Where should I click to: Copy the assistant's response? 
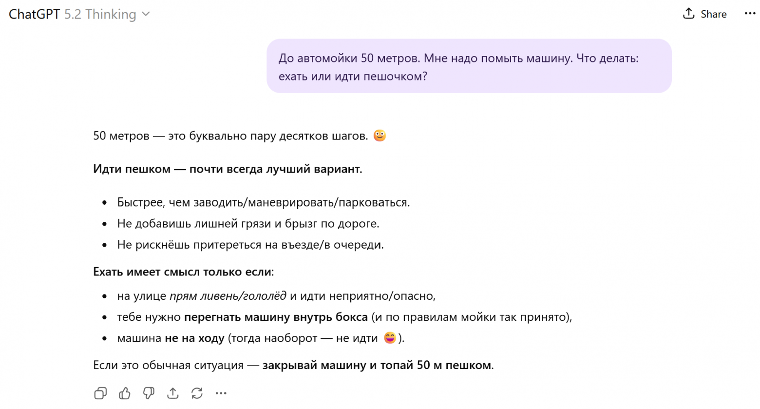[x=100, y=393]
